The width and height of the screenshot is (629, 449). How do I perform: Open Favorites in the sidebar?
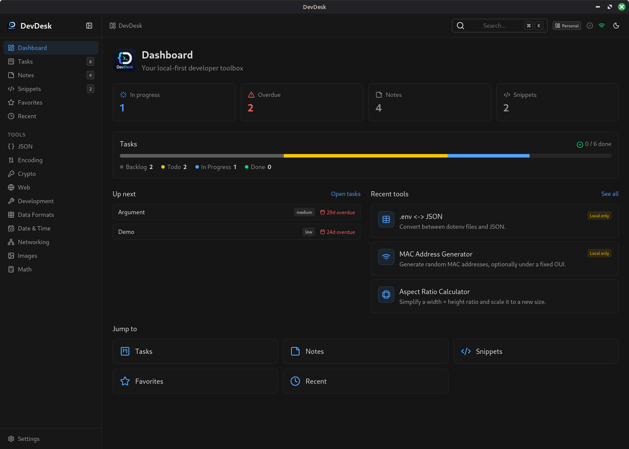coord(51,102)
